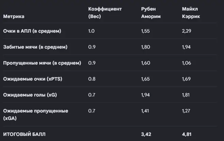Click Carrick's league points value 2,29
The width and height of the screenshot is (224, 141).
click(x=187, y=31)
